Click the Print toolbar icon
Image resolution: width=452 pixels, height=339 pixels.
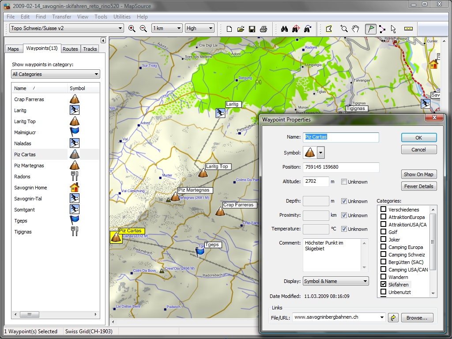264,29
